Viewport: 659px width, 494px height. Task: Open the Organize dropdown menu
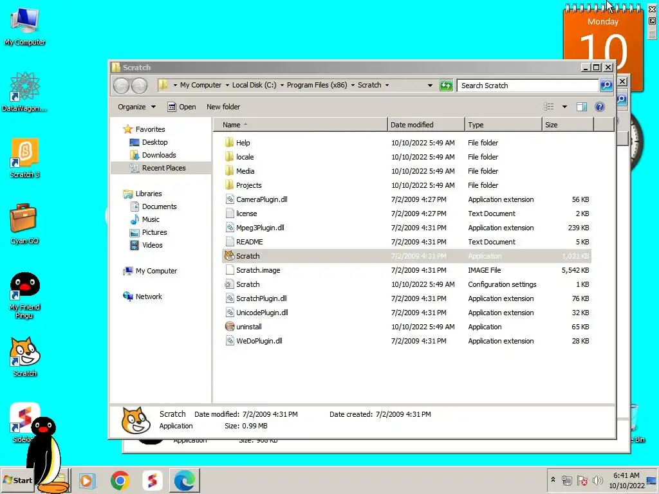click(136, 107)
